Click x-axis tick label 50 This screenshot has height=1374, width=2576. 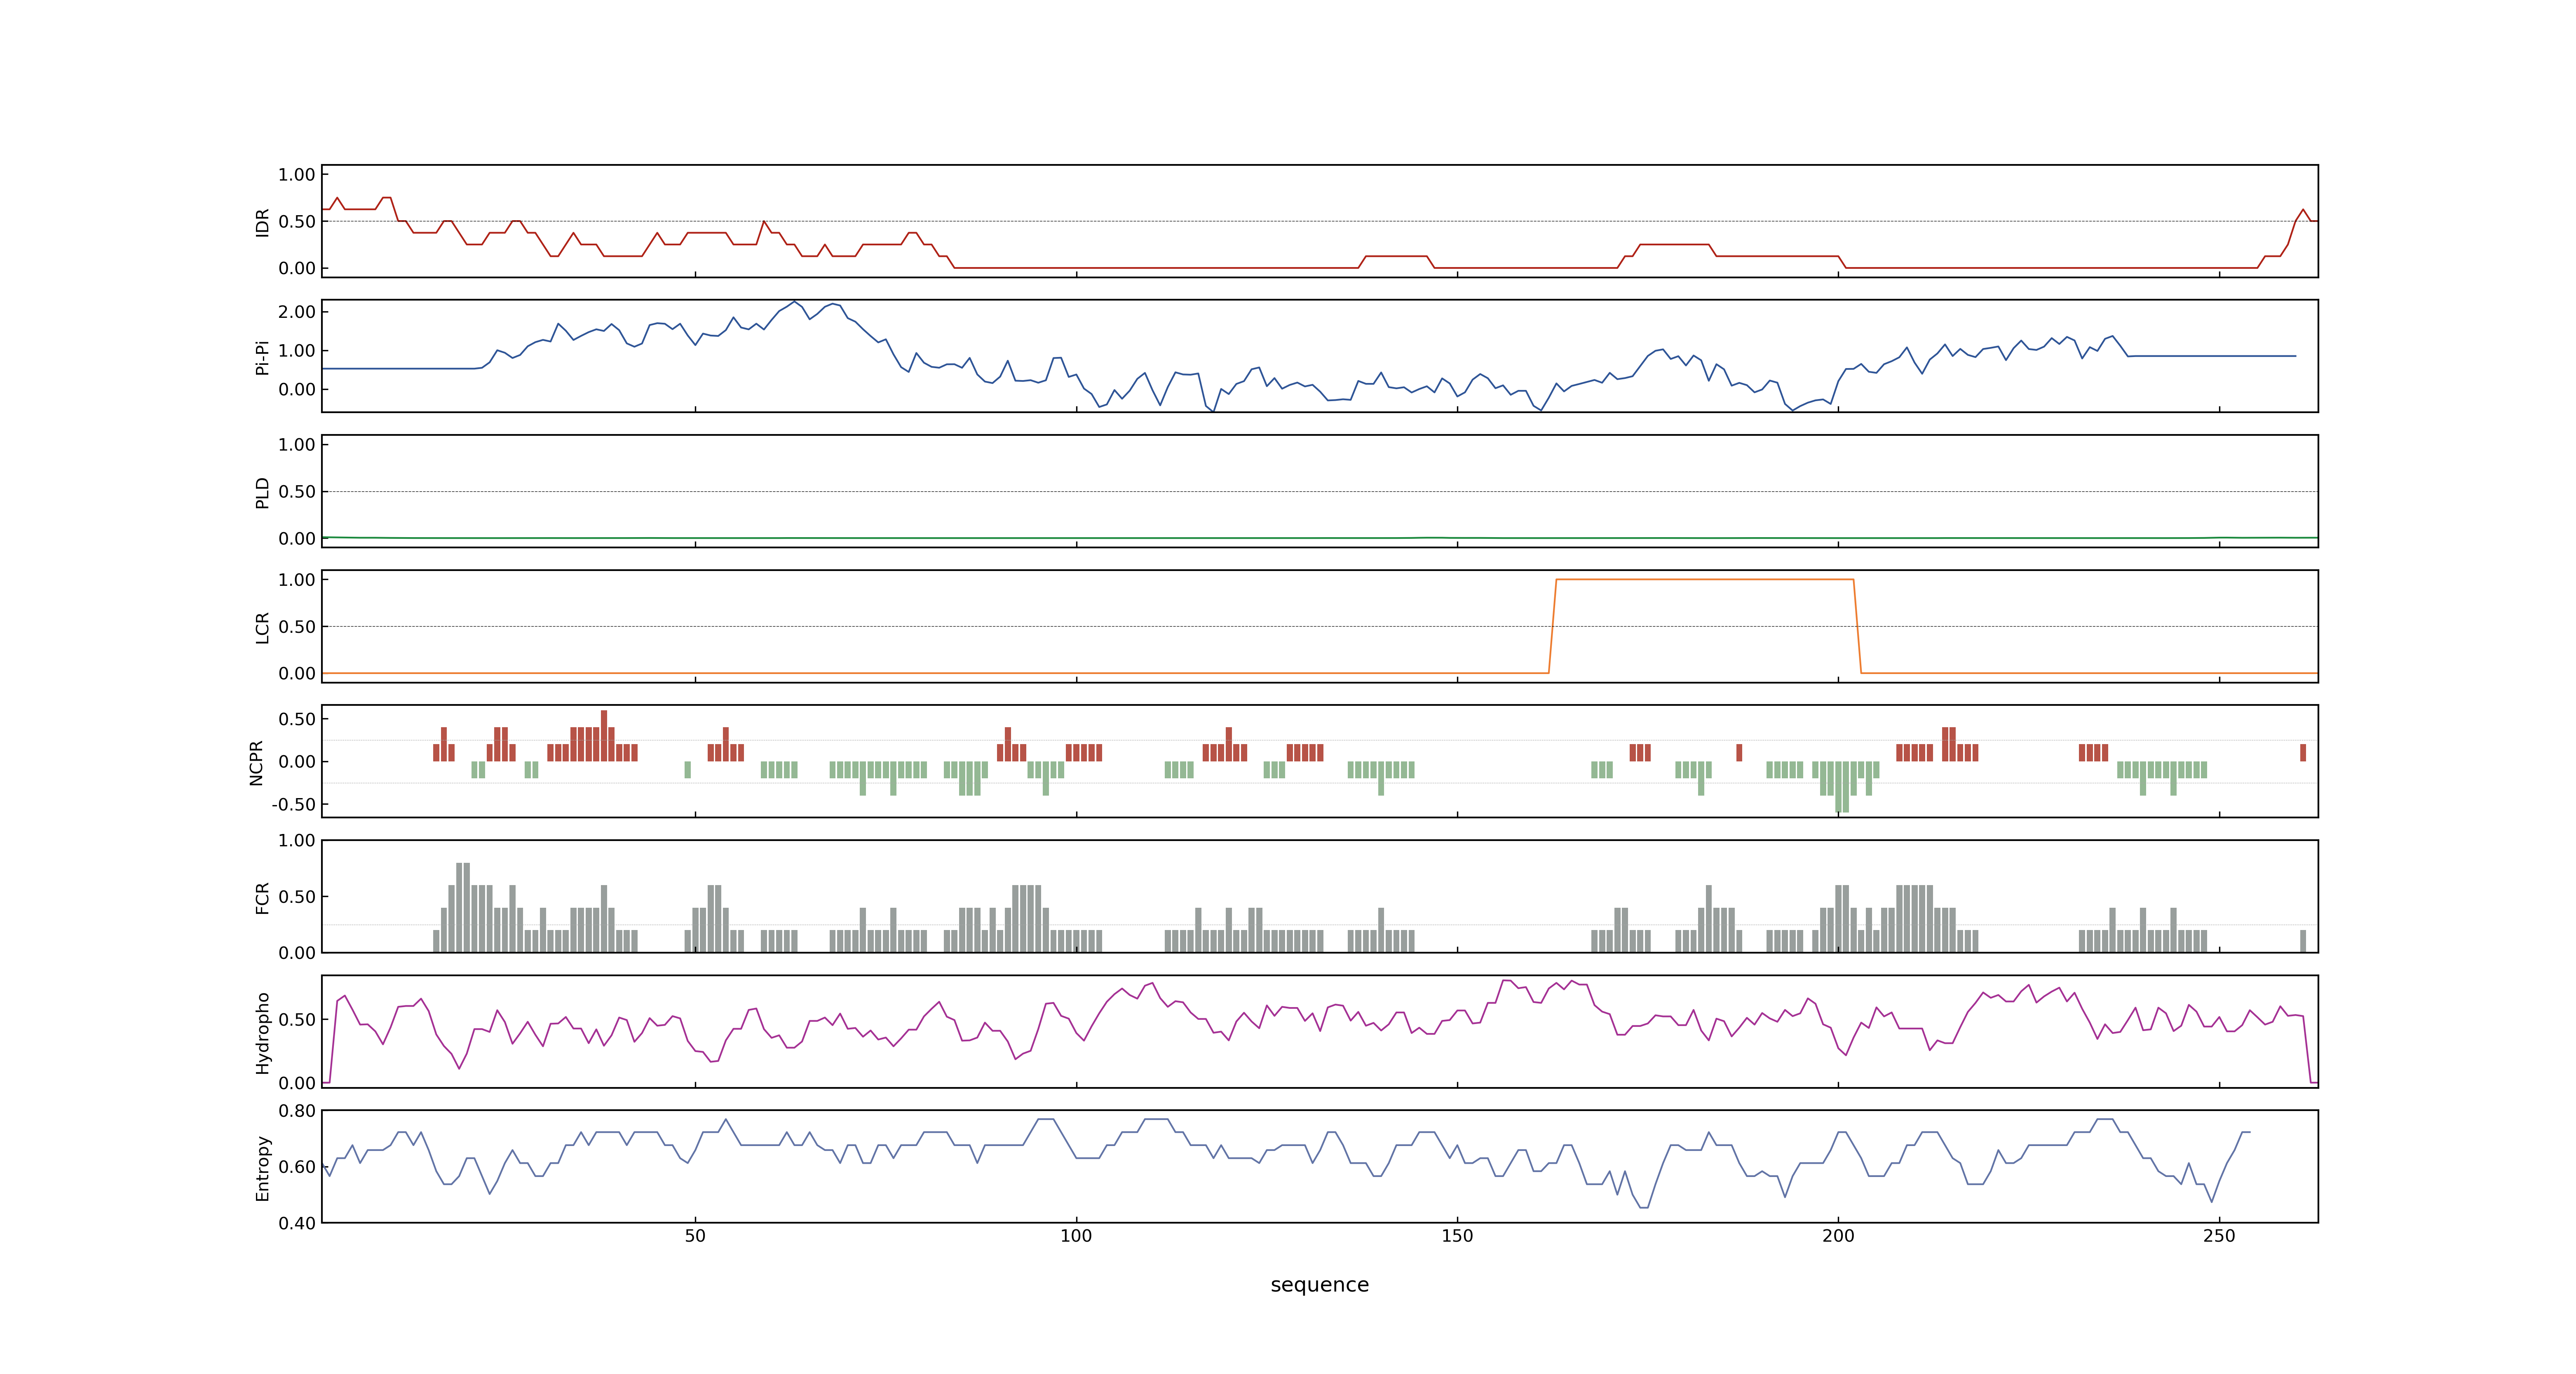(x=695, y=1235)
